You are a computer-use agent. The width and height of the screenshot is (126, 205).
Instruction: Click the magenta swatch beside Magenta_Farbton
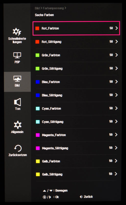[38, 135]
